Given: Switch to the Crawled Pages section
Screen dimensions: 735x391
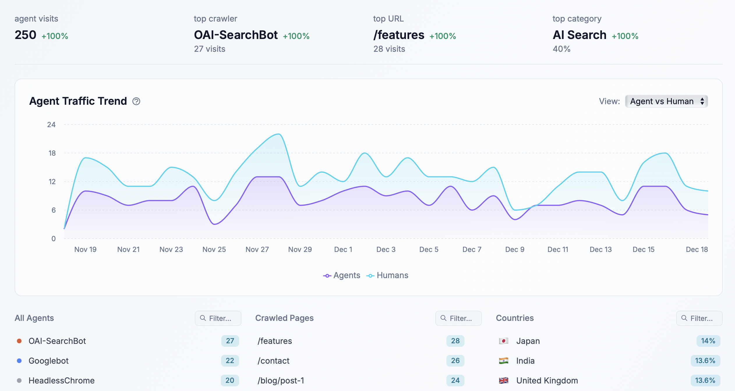Looking at the screenshot, I should (285, 318).
